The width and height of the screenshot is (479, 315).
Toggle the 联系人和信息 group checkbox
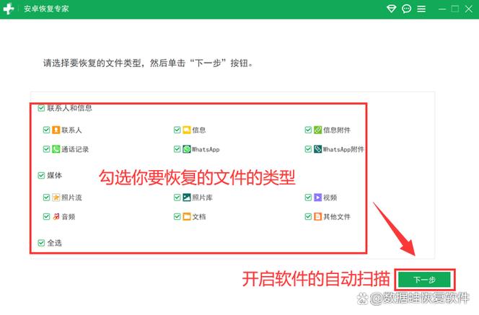click(41, 107)
